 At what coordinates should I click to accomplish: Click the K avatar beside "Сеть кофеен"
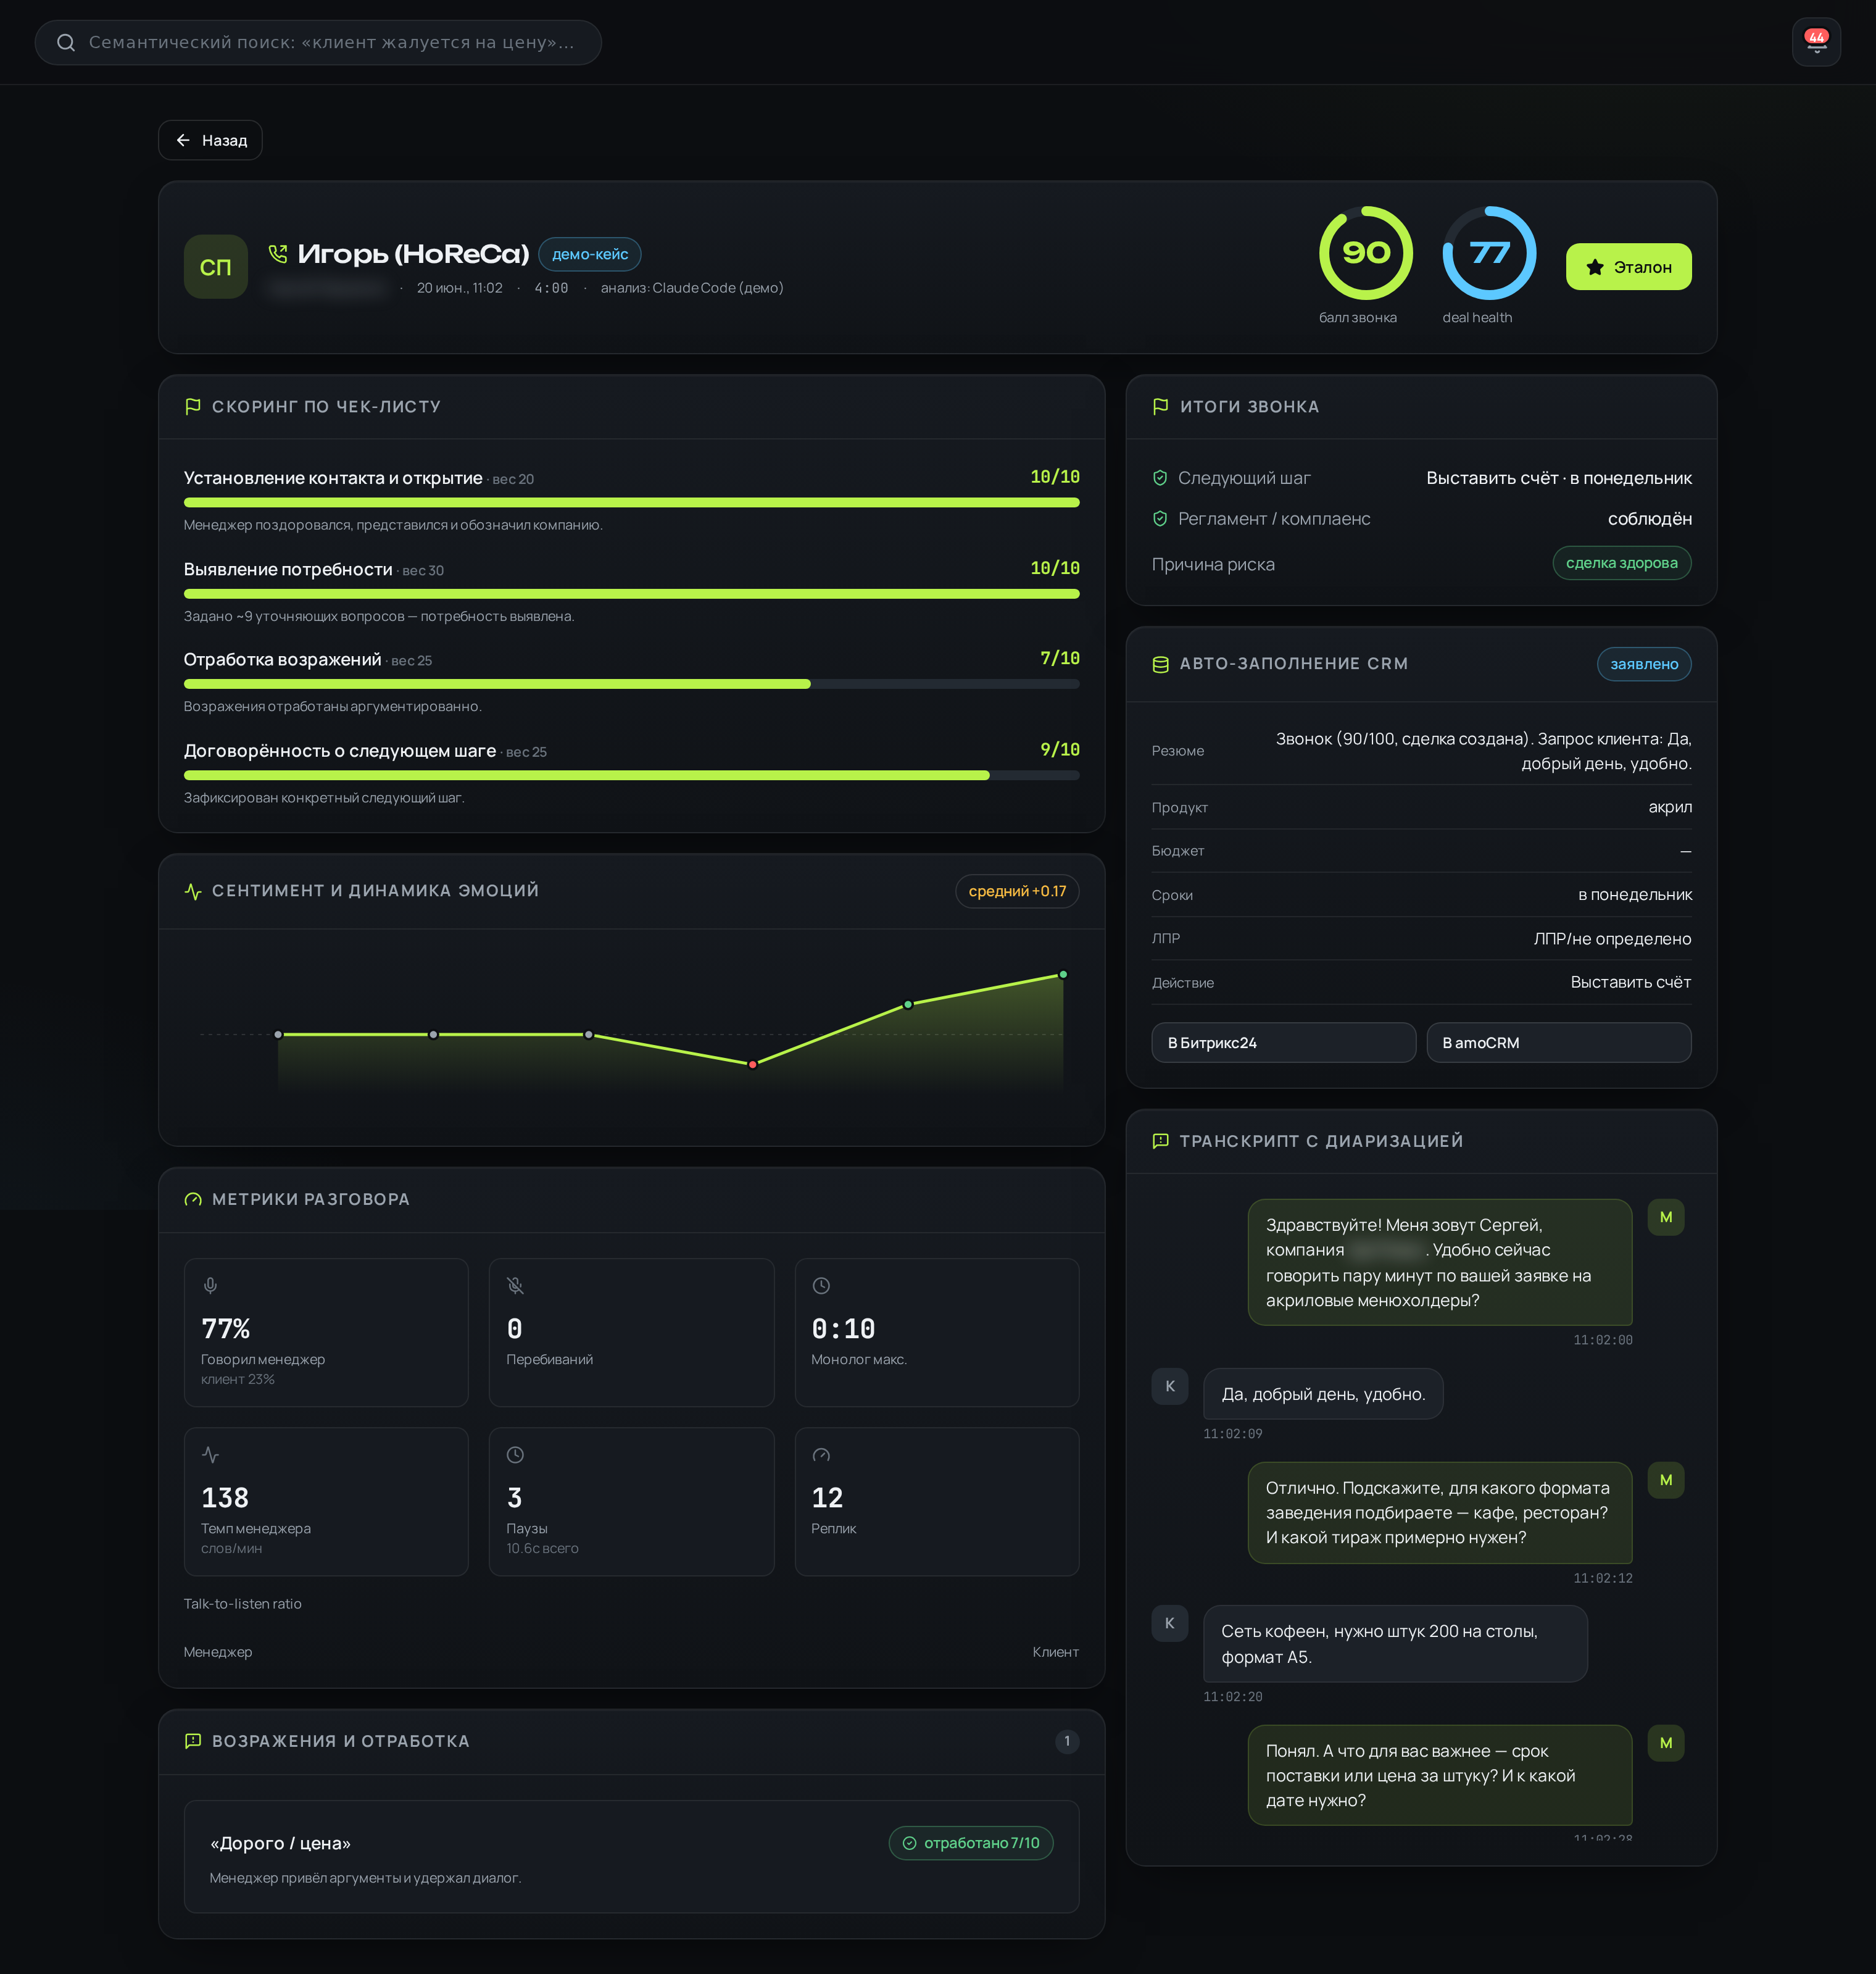pos(1169,1623)
